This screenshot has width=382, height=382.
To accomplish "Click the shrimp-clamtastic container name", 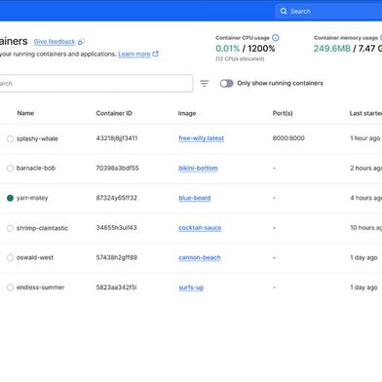I will point(42,228).
